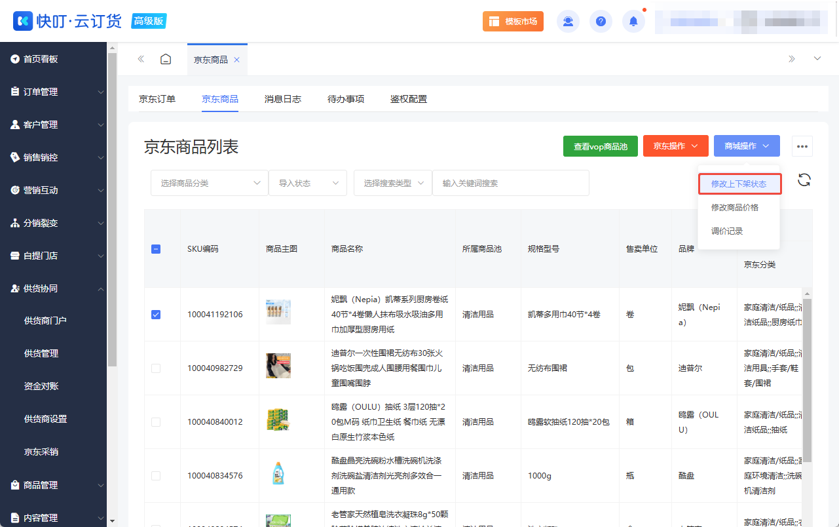The height and width of the screenshot is (527, 839).
Task: Open 京东采销 submenu item
Action: click(x=41, y=452)
